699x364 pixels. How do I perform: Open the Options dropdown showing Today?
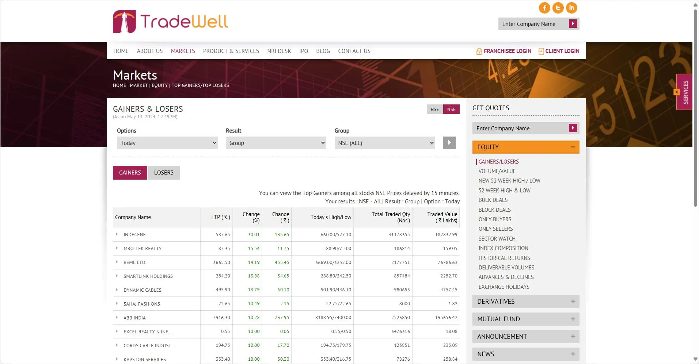[167, 143]
